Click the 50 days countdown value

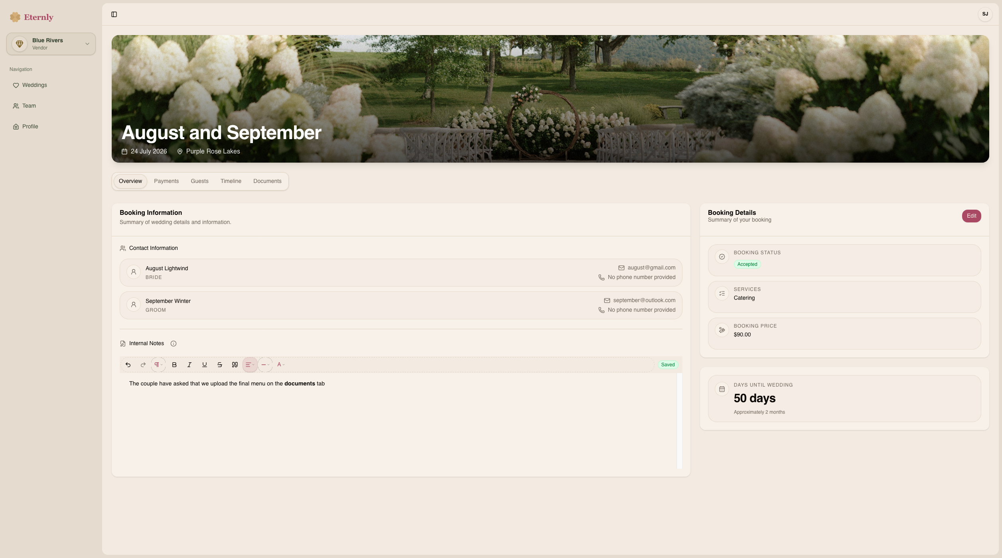[755, 398]
